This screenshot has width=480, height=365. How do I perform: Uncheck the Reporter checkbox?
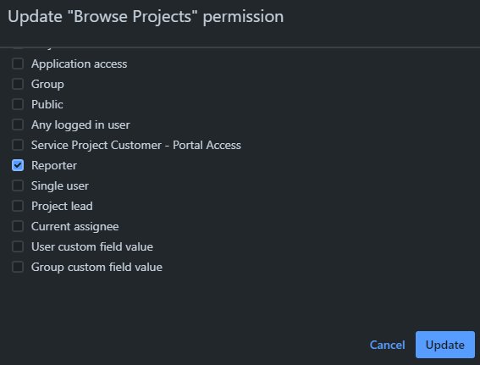tap(18, 165)
